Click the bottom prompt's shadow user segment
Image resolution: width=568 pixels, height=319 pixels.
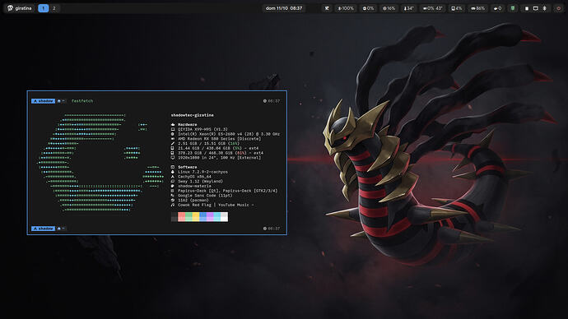tap(43, 229)
